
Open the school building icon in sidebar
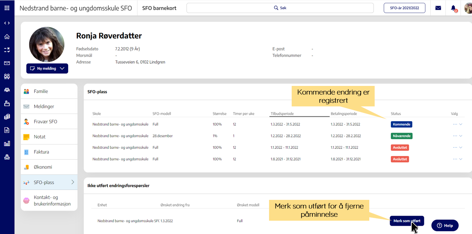click(x=7, y=157)
